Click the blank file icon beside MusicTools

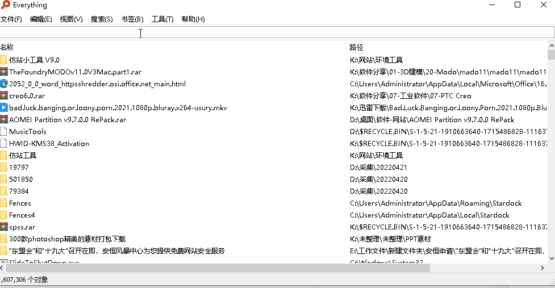coord(3,131)
